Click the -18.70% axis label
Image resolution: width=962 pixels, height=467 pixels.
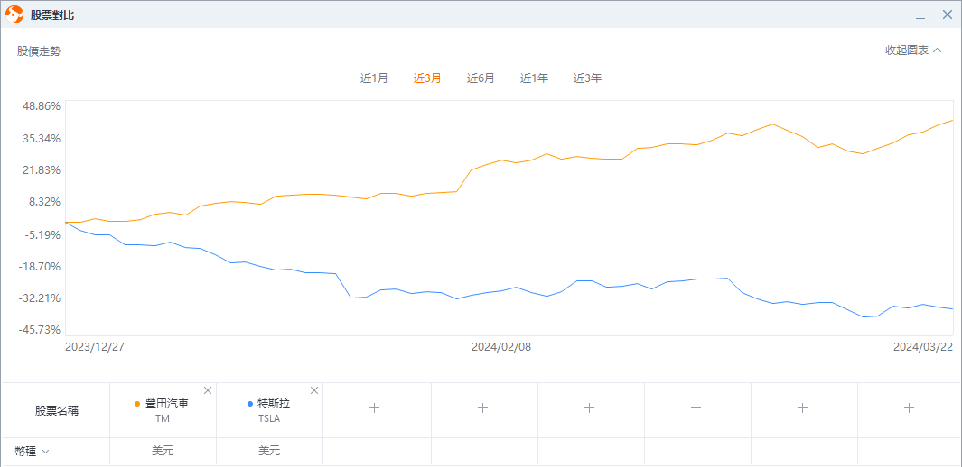point(39,266)
